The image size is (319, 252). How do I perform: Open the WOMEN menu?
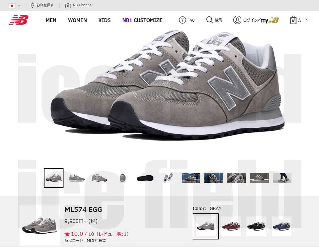77,20
